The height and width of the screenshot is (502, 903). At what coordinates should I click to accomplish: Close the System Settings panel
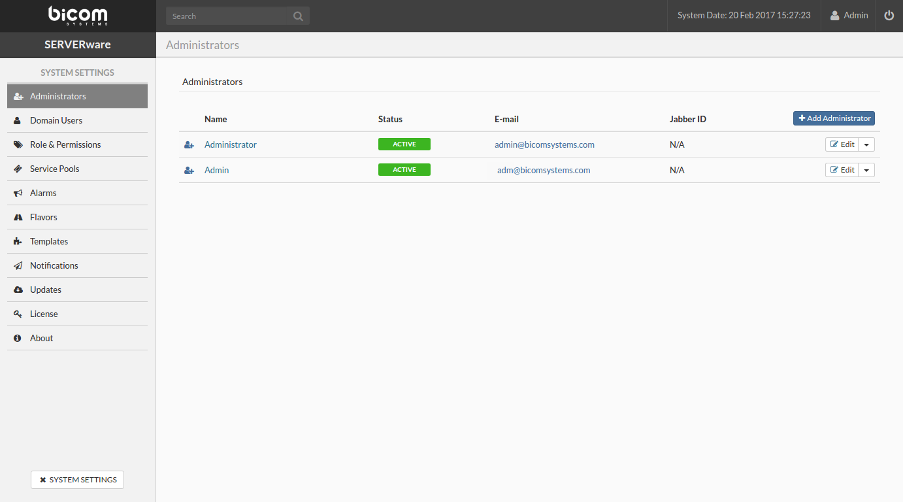click(x=77, y=480)
